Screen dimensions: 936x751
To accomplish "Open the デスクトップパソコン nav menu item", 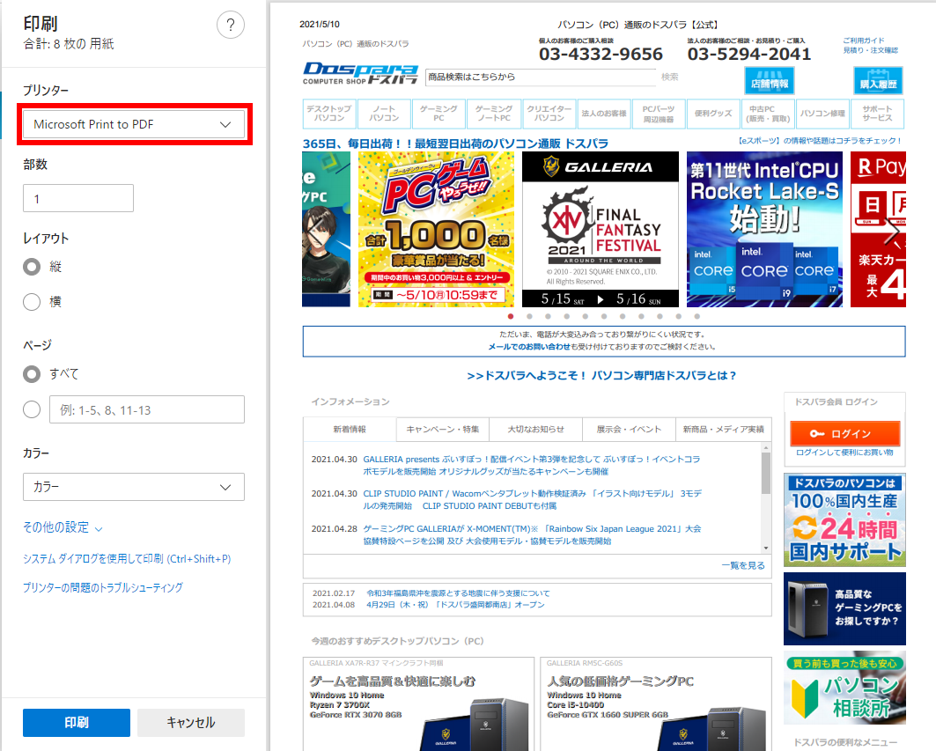I will pos(329,114).
